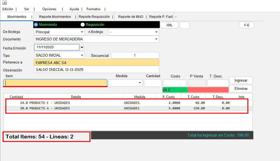Click the Java application icon in title bar
This screenshot has width=280, height=161.
click(x=4, y=3)
